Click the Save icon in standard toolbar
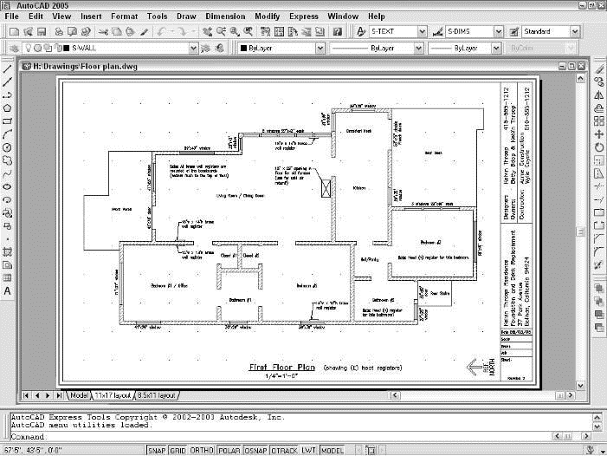 (x=42, y=32)
